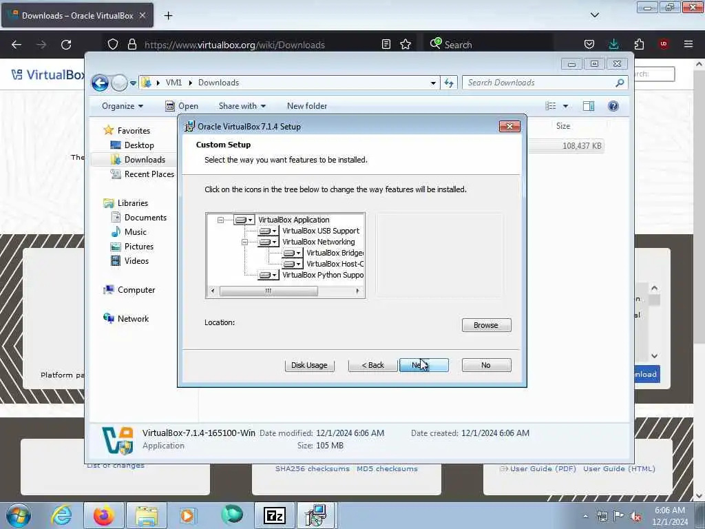Open the Explorer recent locations dropdown

pyautogui.click(x=133, y=83)
